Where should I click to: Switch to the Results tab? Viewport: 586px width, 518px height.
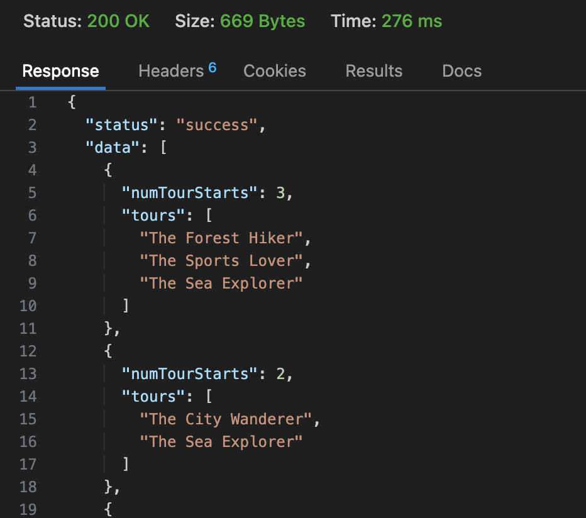(x=373, y=72)
